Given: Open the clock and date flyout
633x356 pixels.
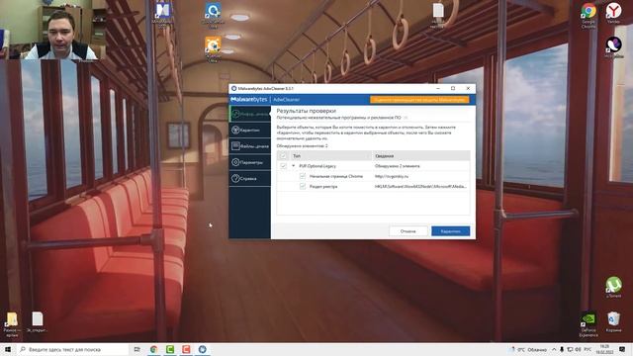Looking at the screenshot, I should [x=604, y=349].
